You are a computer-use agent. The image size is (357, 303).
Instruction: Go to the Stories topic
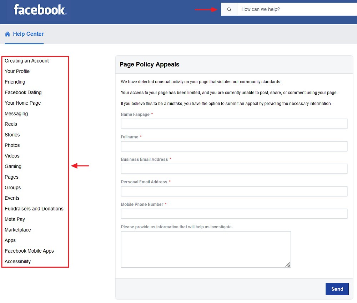[x=12, y=135]
